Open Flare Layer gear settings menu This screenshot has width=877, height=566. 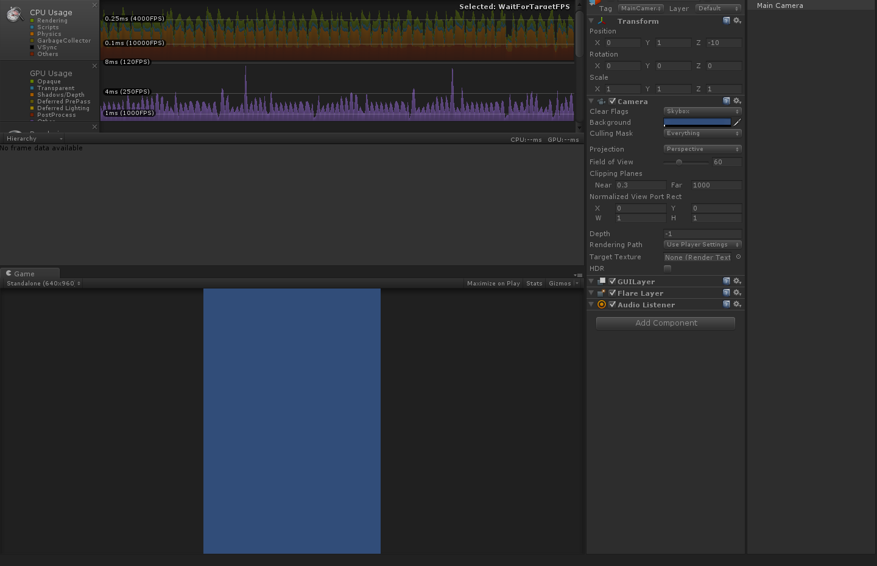737,293
